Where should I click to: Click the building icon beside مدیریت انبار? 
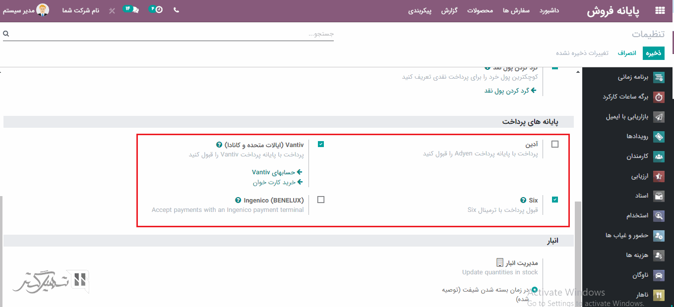(500, 262)
